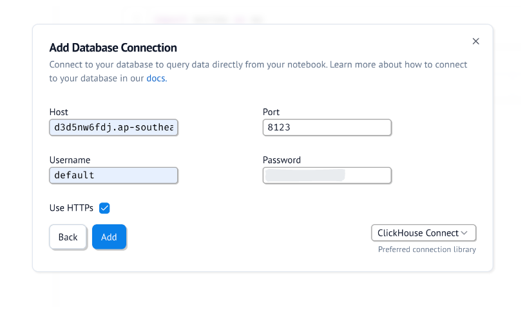Click the Password label text

pos(282,160)
